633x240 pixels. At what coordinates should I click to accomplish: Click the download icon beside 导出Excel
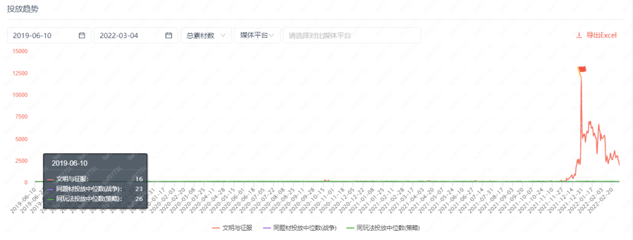[x=579, y=35]
